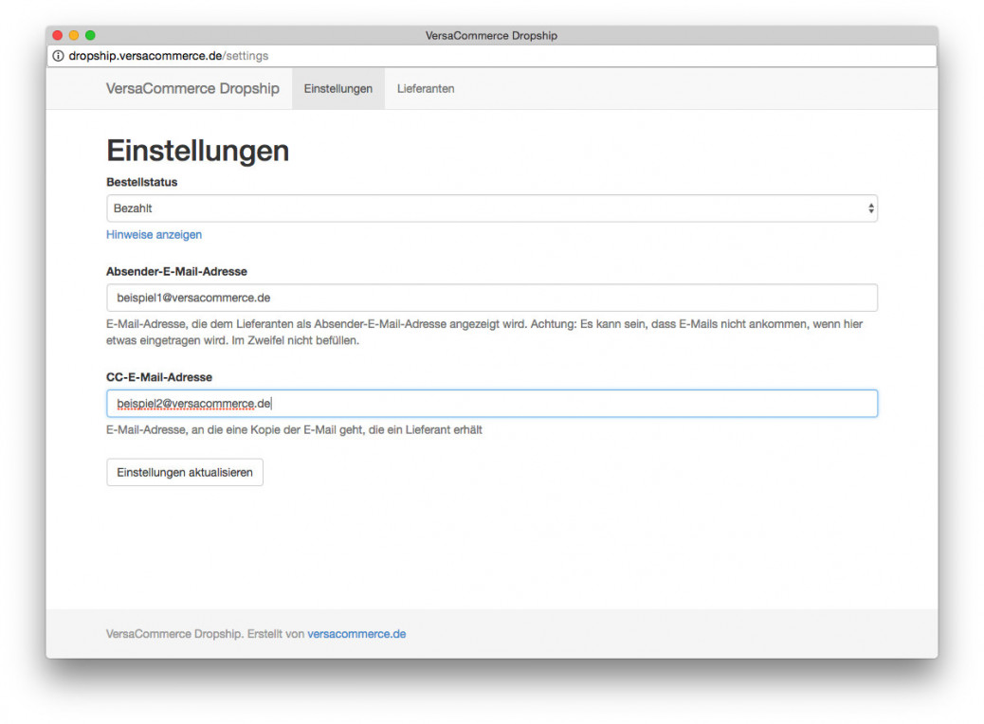The height and width of the screenshot is (724, 984).
Task: Minimize the window with the yellow button
Action: click(74, 35)
